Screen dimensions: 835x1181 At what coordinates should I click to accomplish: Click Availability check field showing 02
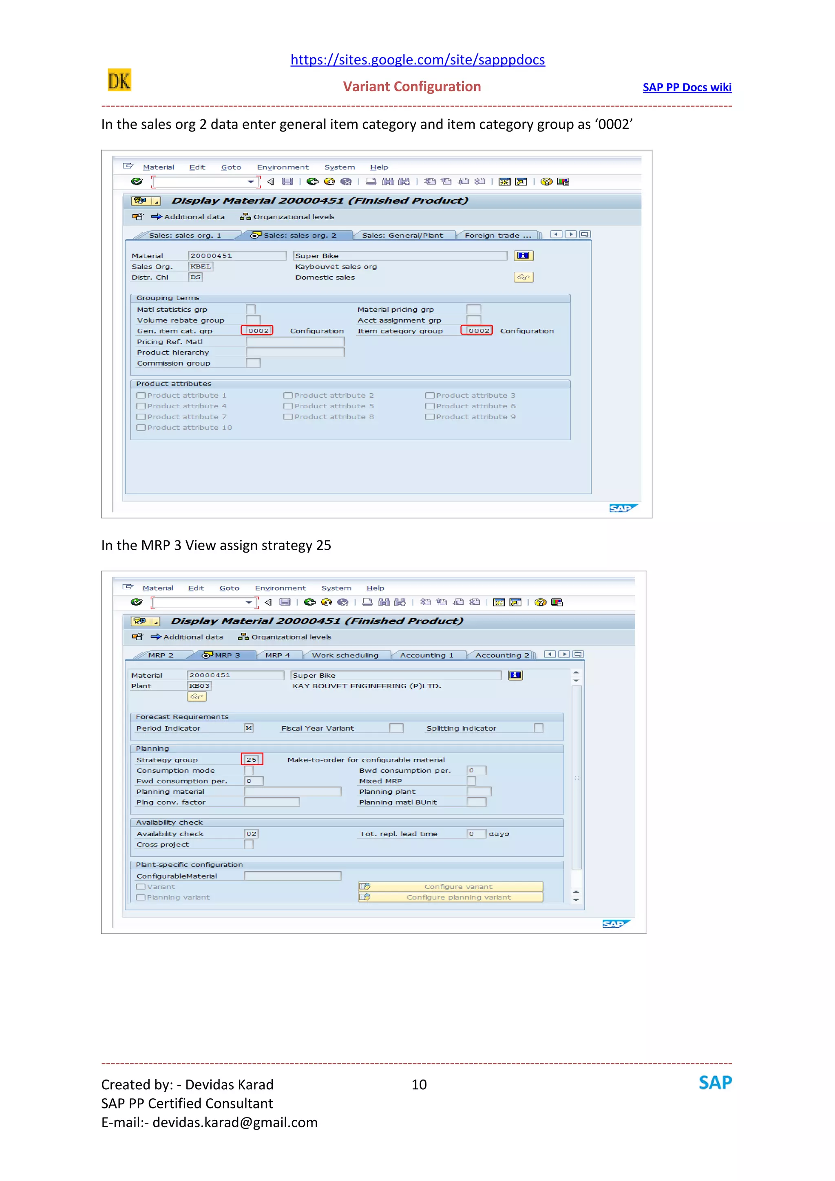pos(251,834)
